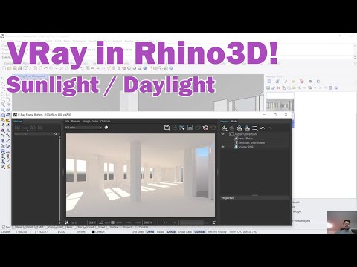Click the rendered interior image
The width and height of the screenshot is (357, 267).
(141, 175)
